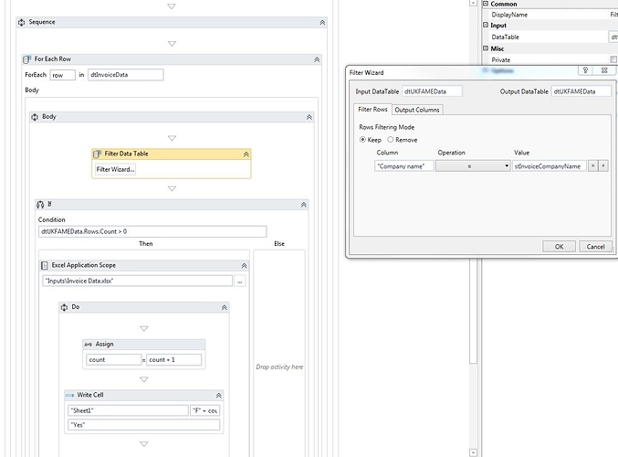Select Remove rows filtering mode

coord(390,140)
